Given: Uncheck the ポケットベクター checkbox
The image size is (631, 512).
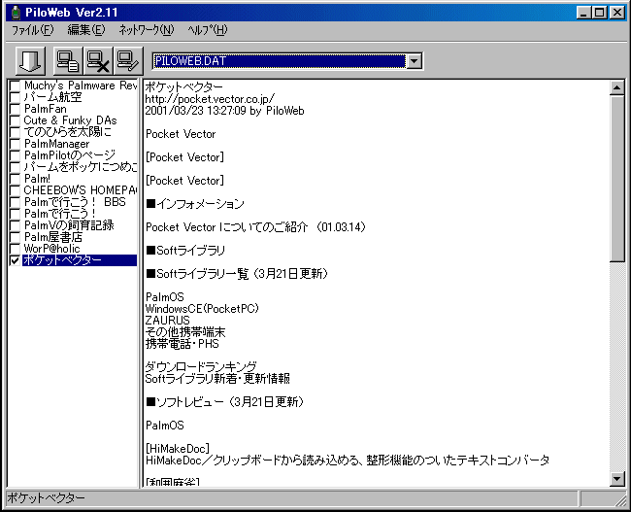Looking at the screenshot, I should (15, 260).
